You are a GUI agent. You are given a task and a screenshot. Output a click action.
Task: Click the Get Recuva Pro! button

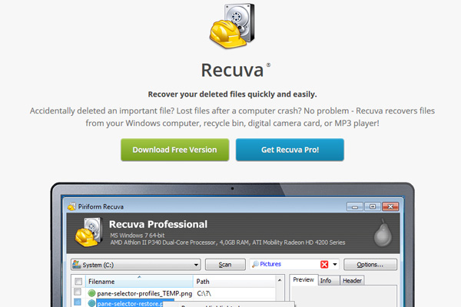pos(290,150)
